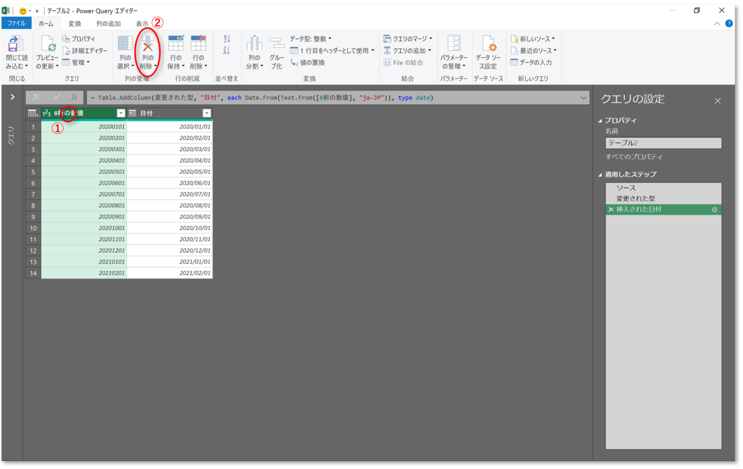
Task: Open プロパティ in the query group
Action: (79, 39)
